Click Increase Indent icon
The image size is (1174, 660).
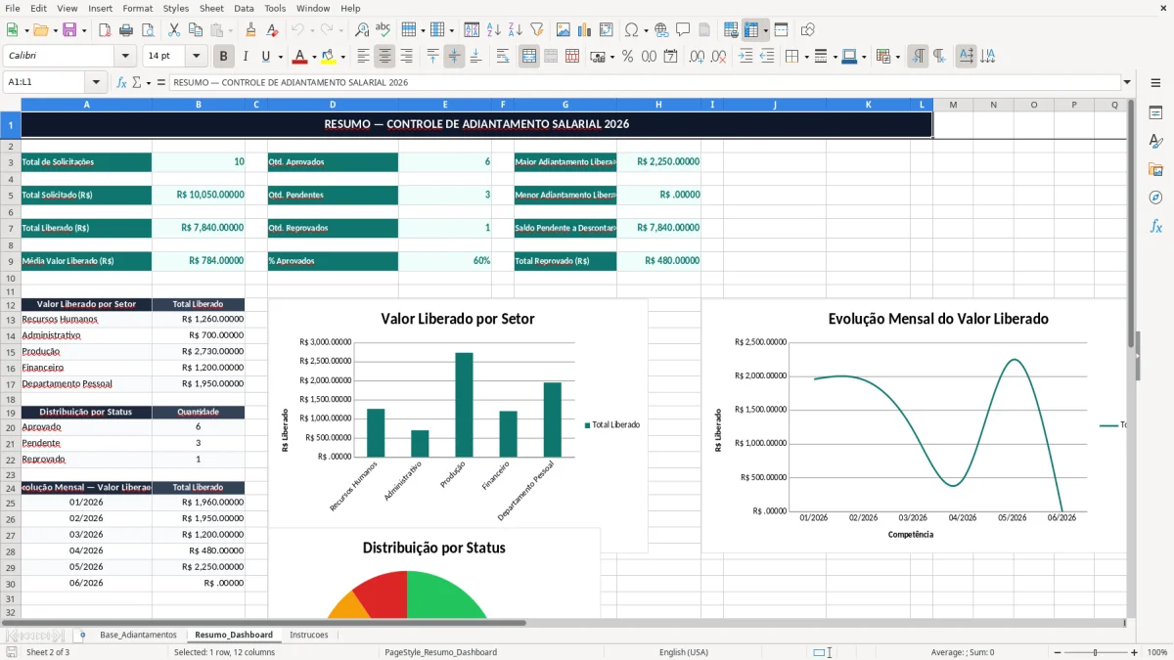pyautogui.click(x=745, y=57)
